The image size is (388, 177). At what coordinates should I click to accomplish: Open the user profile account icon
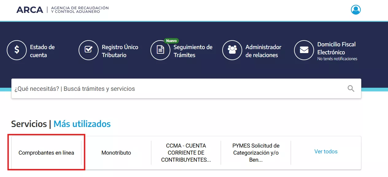(x=356, y=9)
